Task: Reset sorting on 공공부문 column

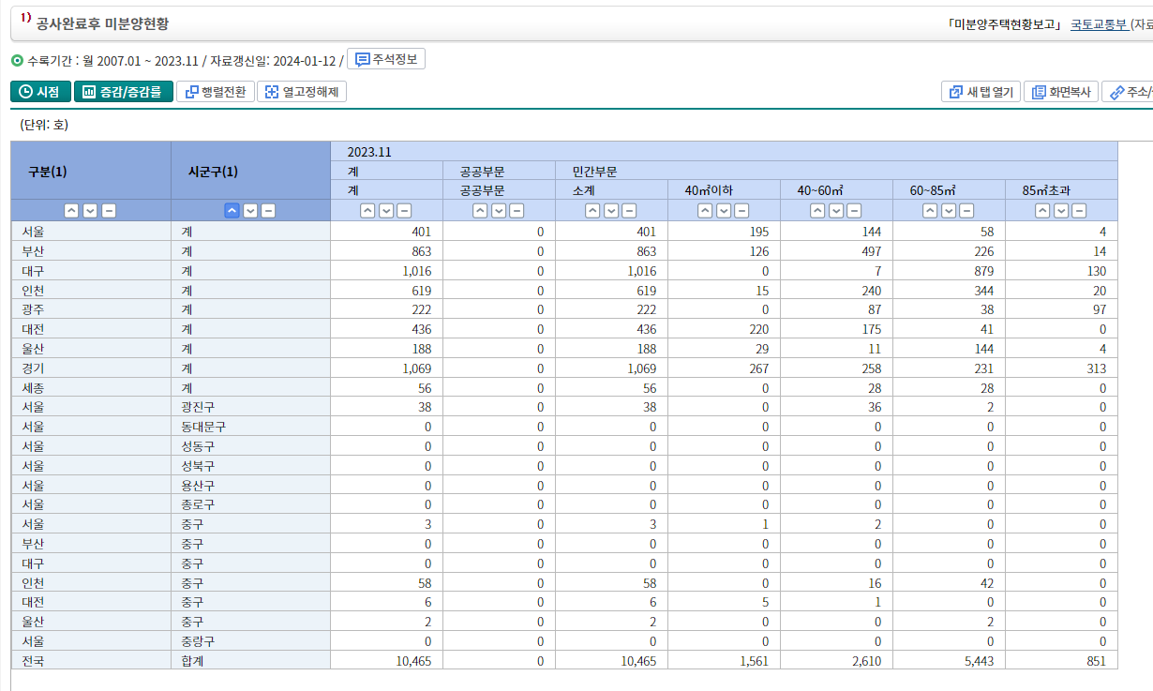Action: (x=516, y=211)
